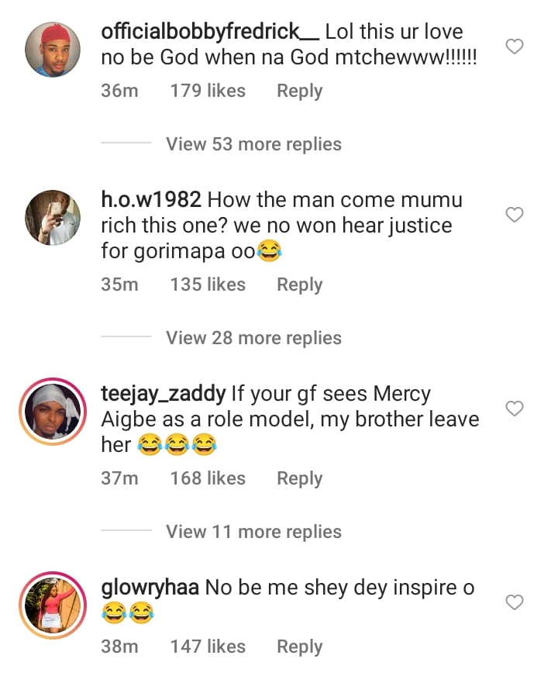The width and height of the screenshot is (558, 676).
Task: View the 147 likes list
Action: click(x=208, y=647)
